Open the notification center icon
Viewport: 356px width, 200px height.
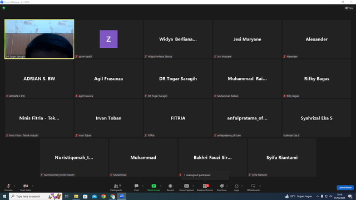click(x=350, y=196)
